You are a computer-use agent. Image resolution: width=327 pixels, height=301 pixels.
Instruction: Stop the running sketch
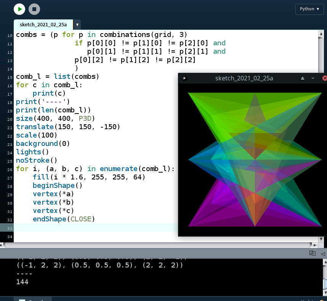tap(34, 9)
